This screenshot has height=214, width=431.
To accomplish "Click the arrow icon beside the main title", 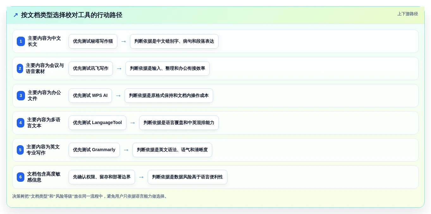I will click(x=15, y=15).
